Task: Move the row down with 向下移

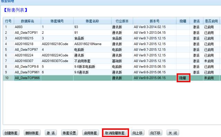Action: [155, 133]
